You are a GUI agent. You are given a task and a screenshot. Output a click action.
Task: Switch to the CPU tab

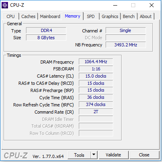coord(10,16)
